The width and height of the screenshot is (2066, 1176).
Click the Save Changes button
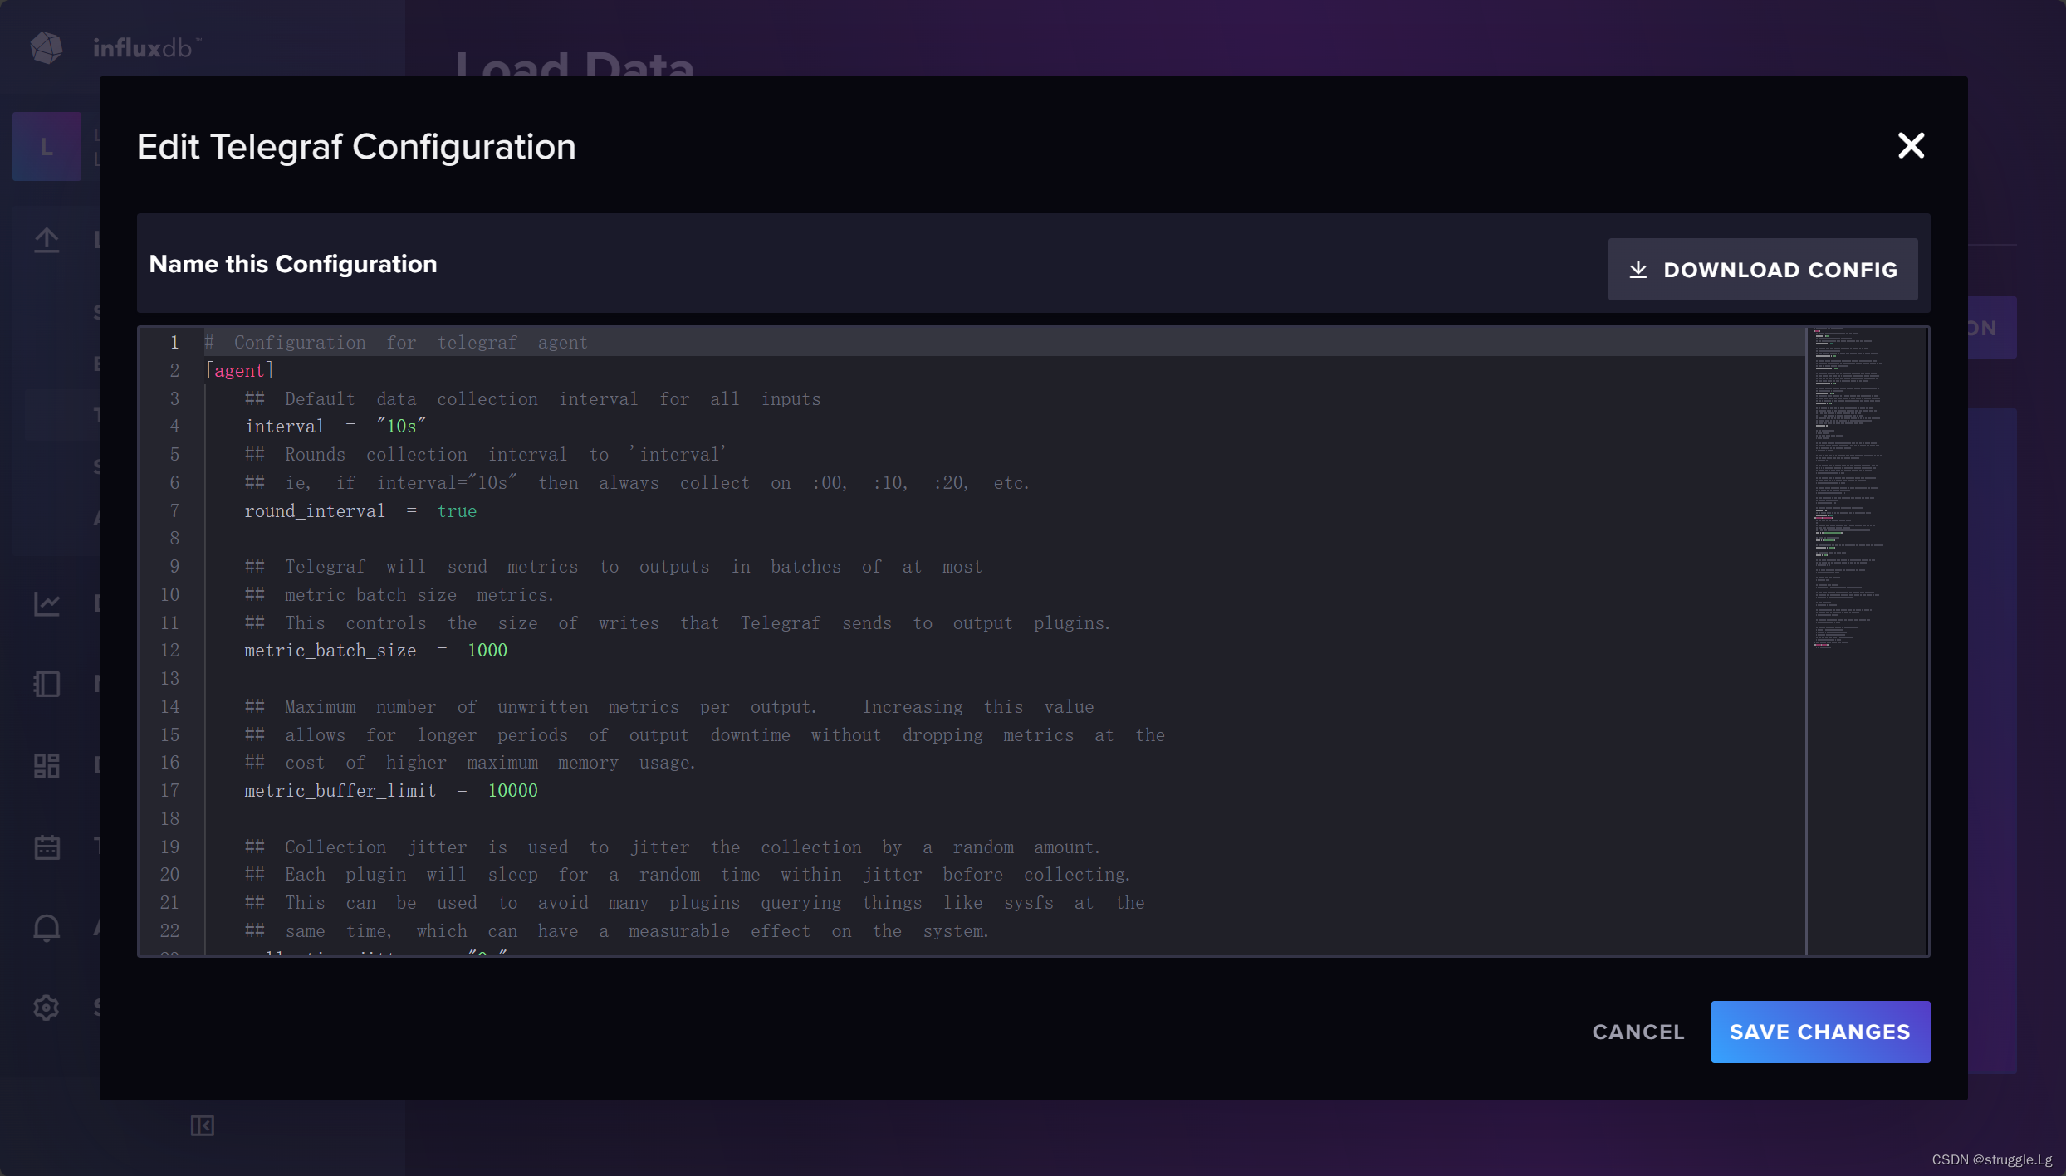coord(1819,1032)
